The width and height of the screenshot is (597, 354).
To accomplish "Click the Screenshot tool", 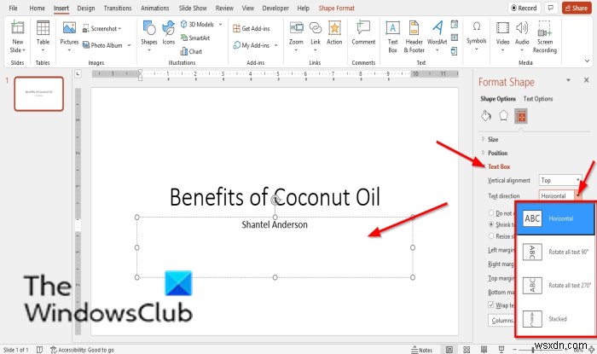I will pyautogui.click(x=101, y=28).
